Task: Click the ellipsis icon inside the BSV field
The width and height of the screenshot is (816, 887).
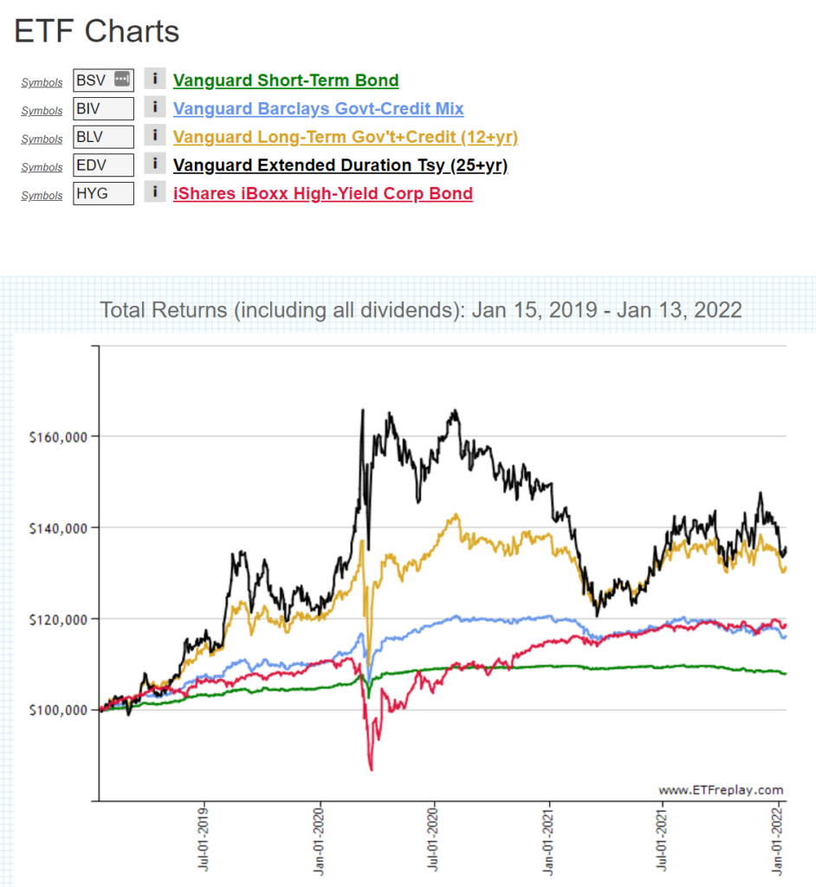Action: (x=122, y=80)
